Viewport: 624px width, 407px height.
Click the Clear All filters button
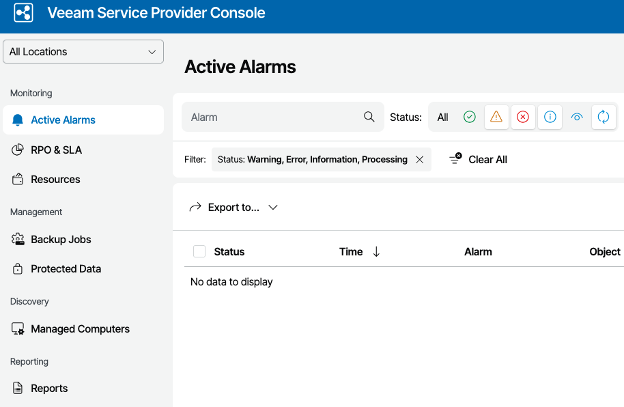tap(478, 159)
